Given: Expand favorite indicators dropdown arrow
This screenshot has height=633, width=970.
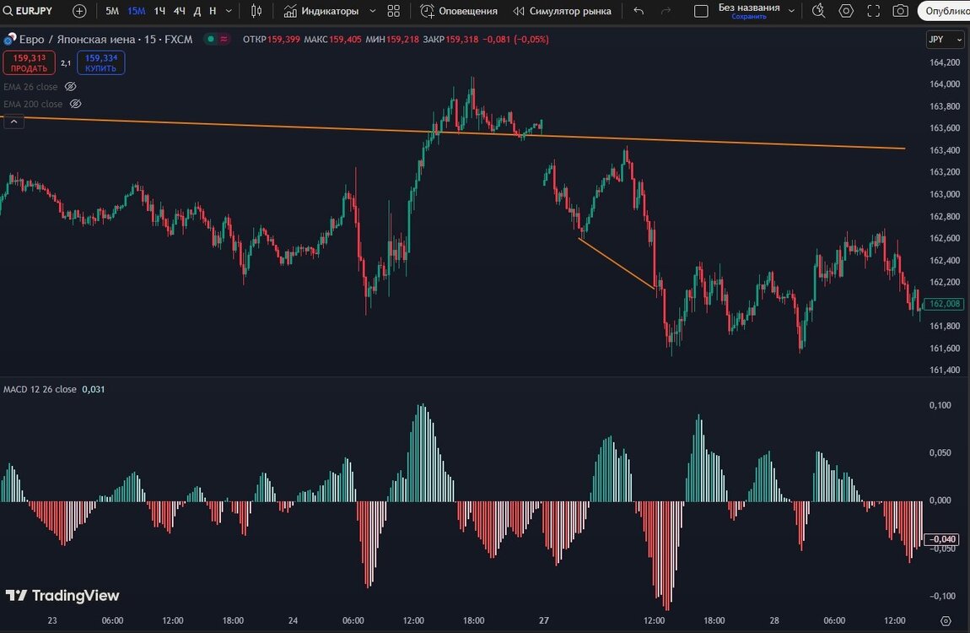Looking at the screenshot, I should 373,10.
